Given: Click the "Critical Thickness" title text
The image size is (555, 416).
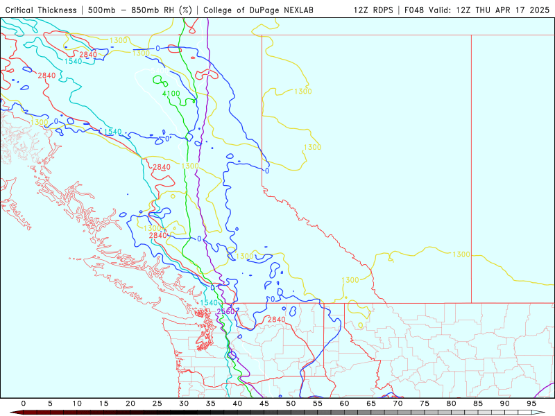Looking at the screenshot, I should tap(41, 10).
